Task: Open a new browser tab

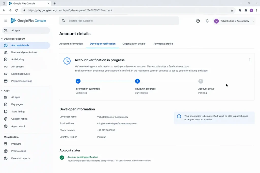Action: pos(54,4)
